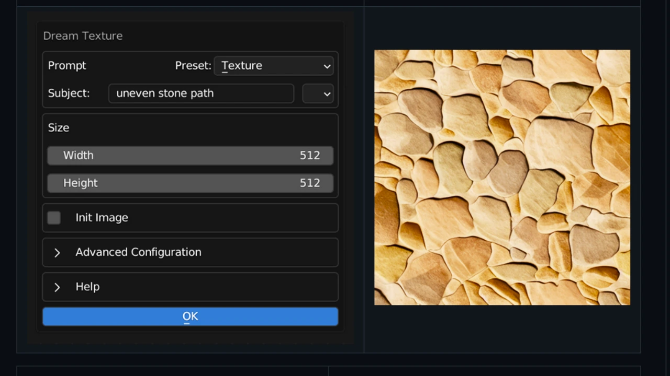Screen dimensions: 670x376
Task: Choose a different preset from the Texture combo
Action: (273, 65)
